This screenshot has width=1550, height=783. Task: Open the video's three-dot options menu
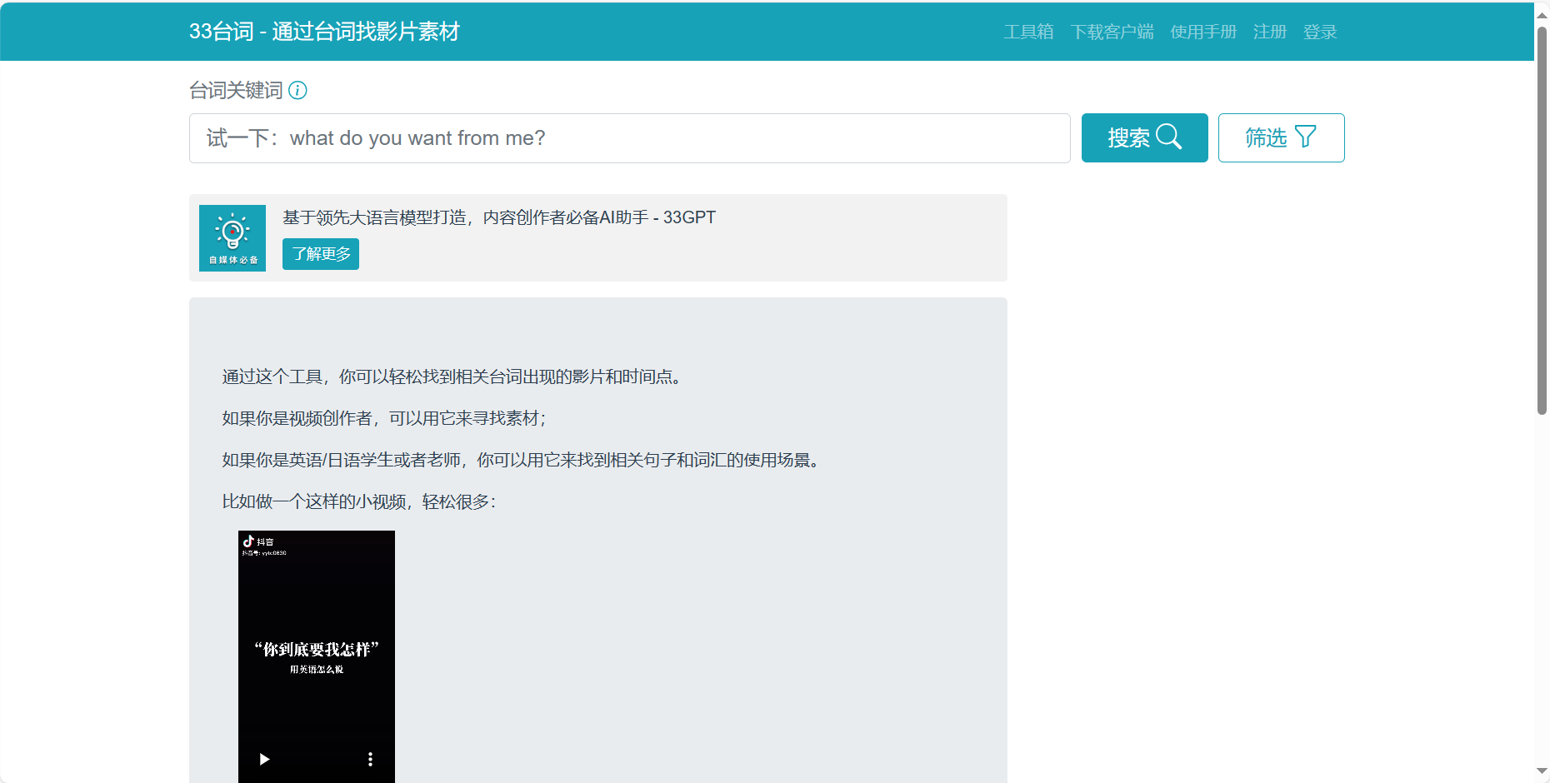370,759
